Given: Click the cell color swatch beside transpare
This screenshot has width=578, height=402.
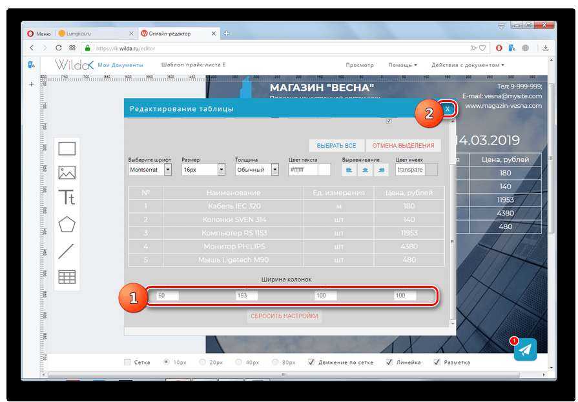Looking at the screenshot, I should pyautogui.click(x=431, y=170).
